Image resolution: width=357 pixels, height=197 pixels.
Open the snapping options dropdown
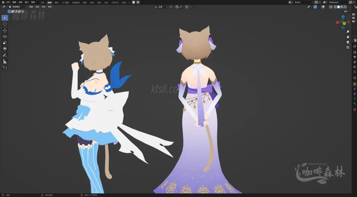click(x=181, y=7)
